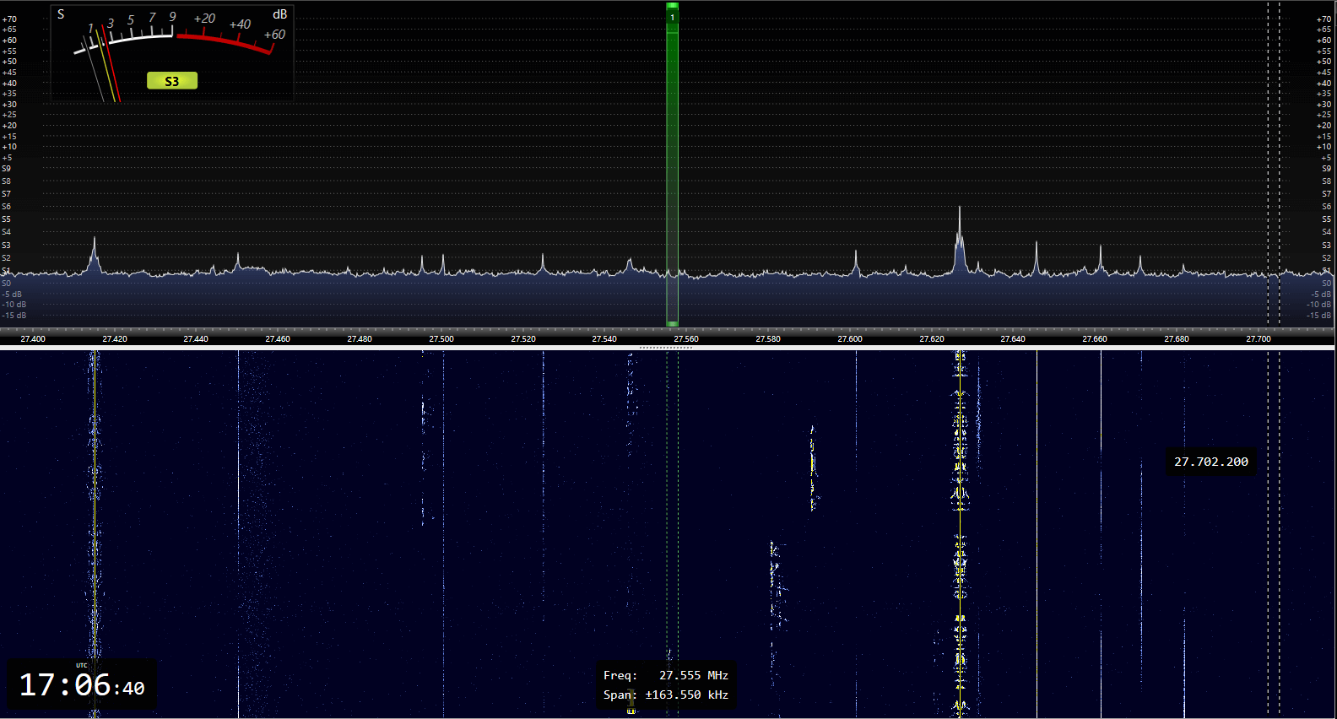
Task: Click the S9 label on left dB scale
Action: click(x=6, y=169)
